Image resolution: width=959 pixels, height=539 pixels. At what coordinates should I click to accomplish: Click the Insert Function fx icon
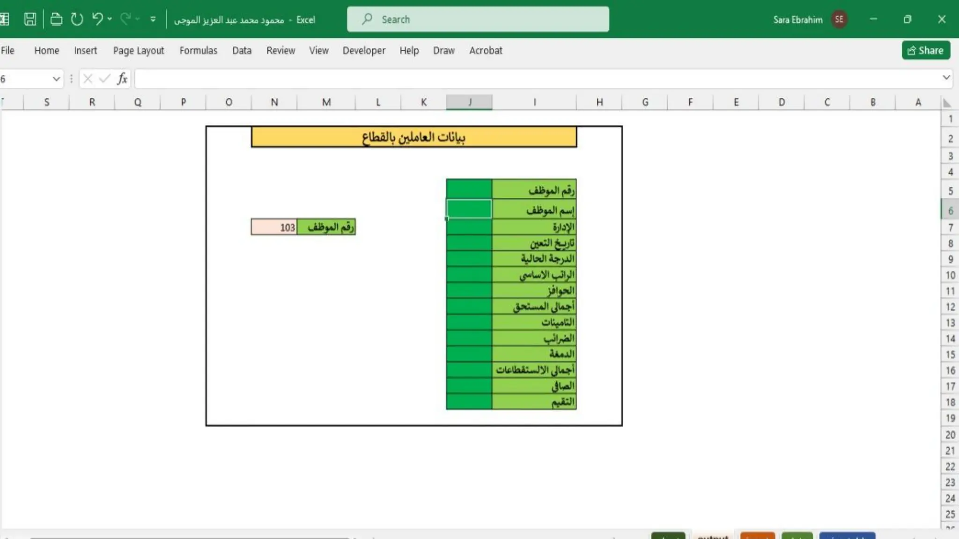(x=122, y=79)
